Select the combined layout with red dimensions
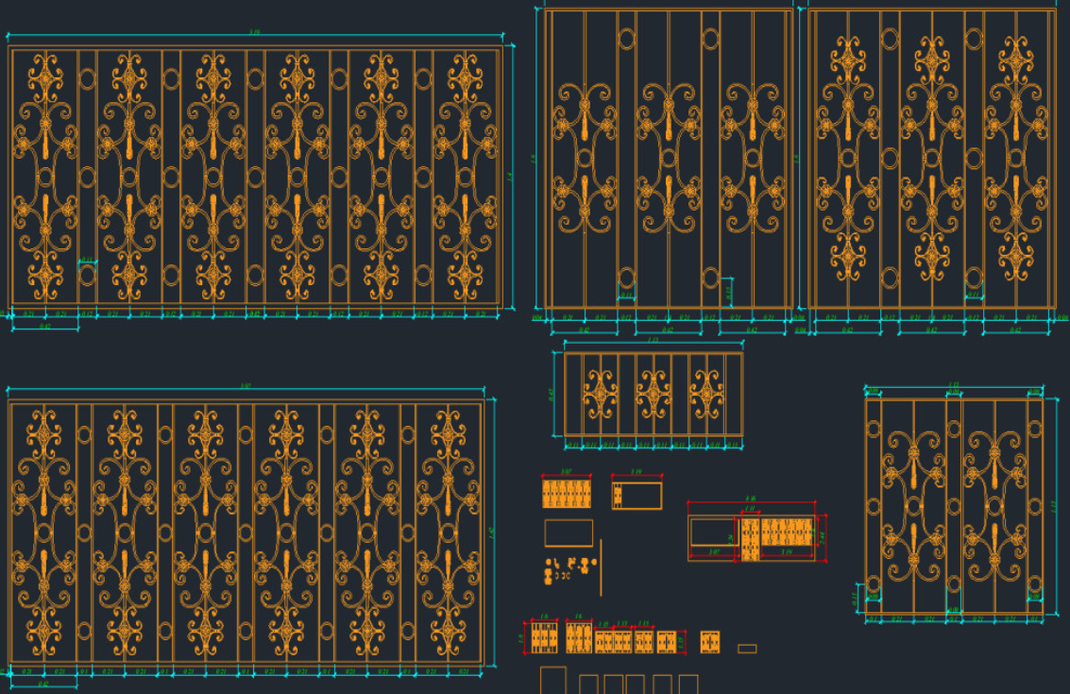This screenshot has width=1070, height=694. [756, 533]
